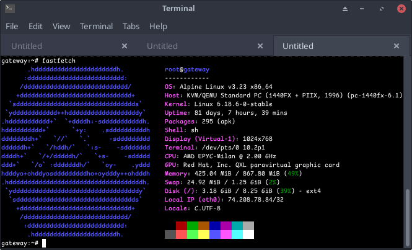Viewport: 412px width, 250px height.
Task: Click the 'Shell: sh' line
Action: [182, 130]
